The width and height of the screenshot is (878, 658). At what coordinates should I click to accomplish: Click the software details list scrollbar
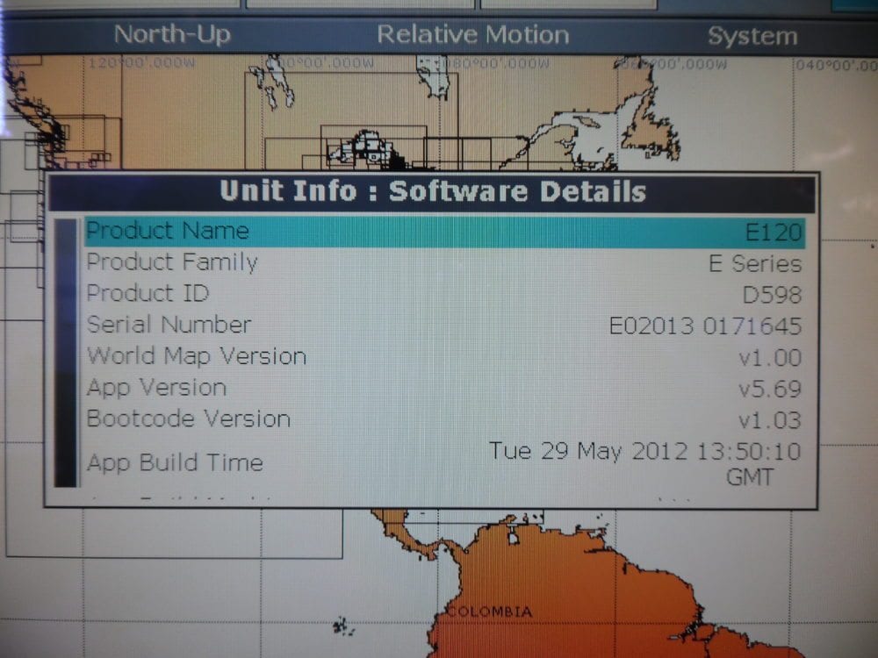(66, 353)
